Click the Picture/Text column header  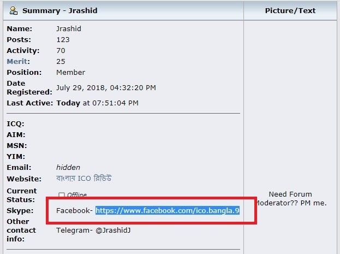[x=290, y=10]
